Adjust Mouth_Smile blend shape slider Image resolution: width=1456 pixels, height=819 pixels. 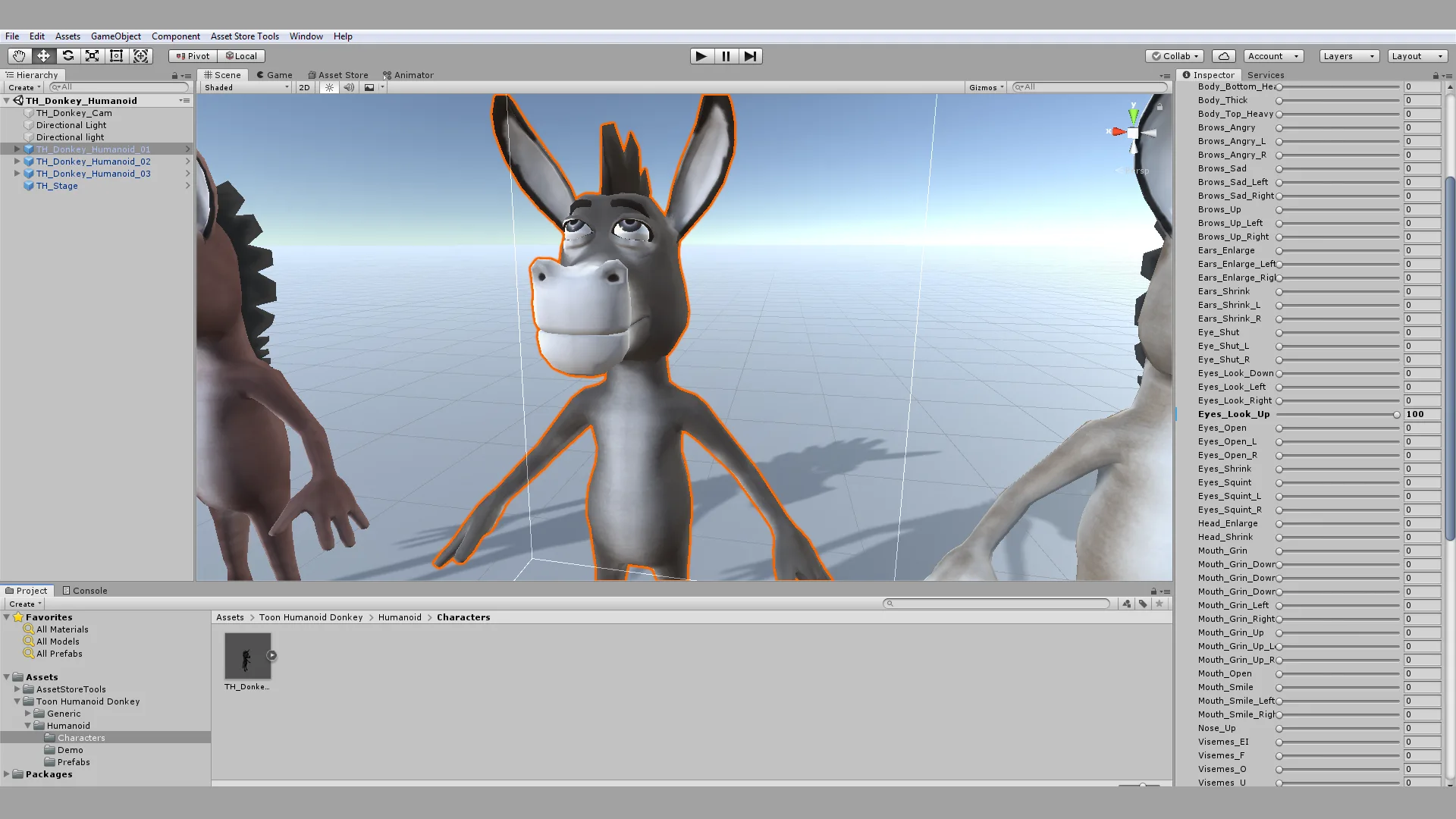coord(1338,688)
